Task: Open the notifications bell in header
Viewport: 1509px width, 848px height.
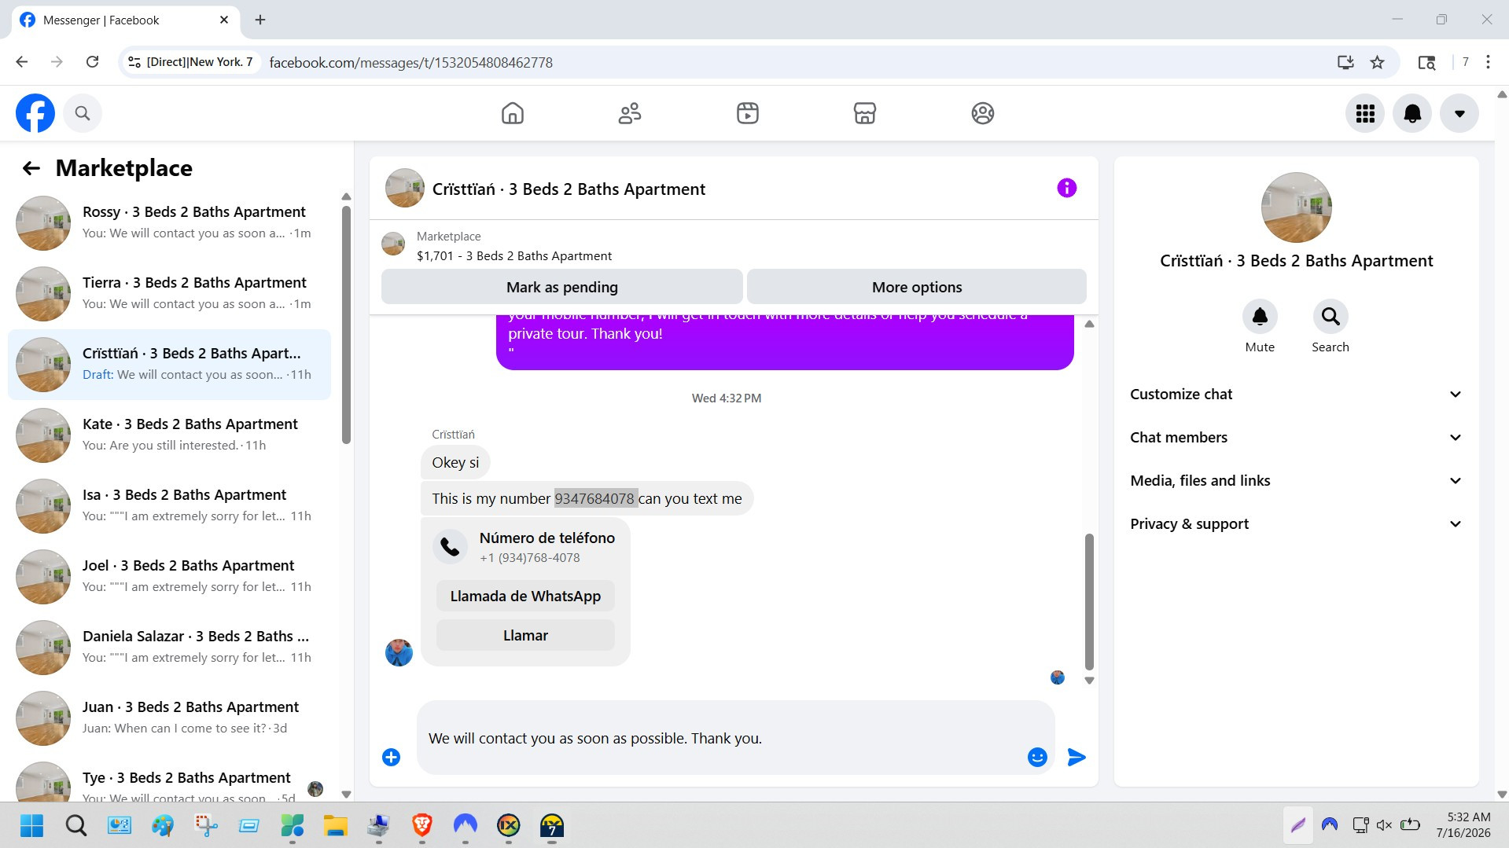Action: pos(1412,113)
